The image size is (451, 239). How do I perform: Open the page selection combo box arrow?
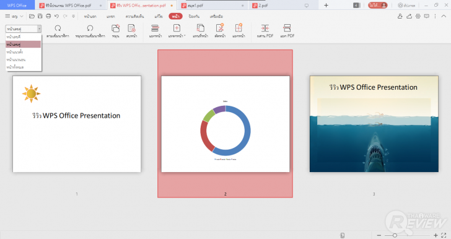point(39,28)
